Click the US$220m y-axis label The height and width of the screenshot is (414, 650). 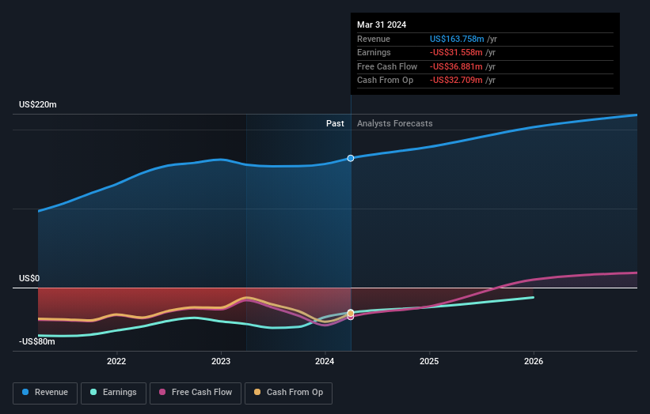tap(38, 104)
